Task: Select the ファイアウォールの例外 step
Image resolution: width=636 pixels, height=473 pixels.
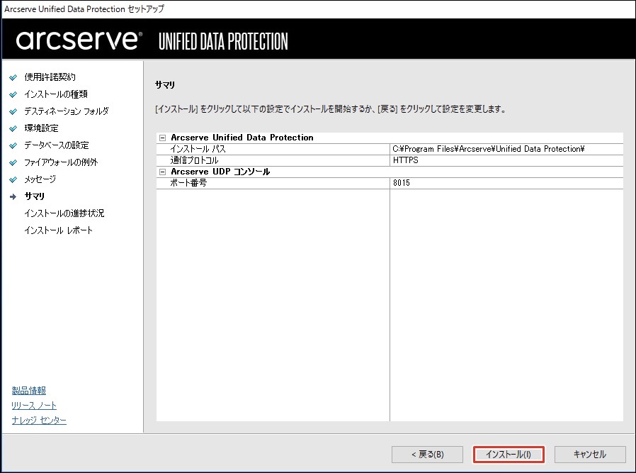Action: coord(61,162)
